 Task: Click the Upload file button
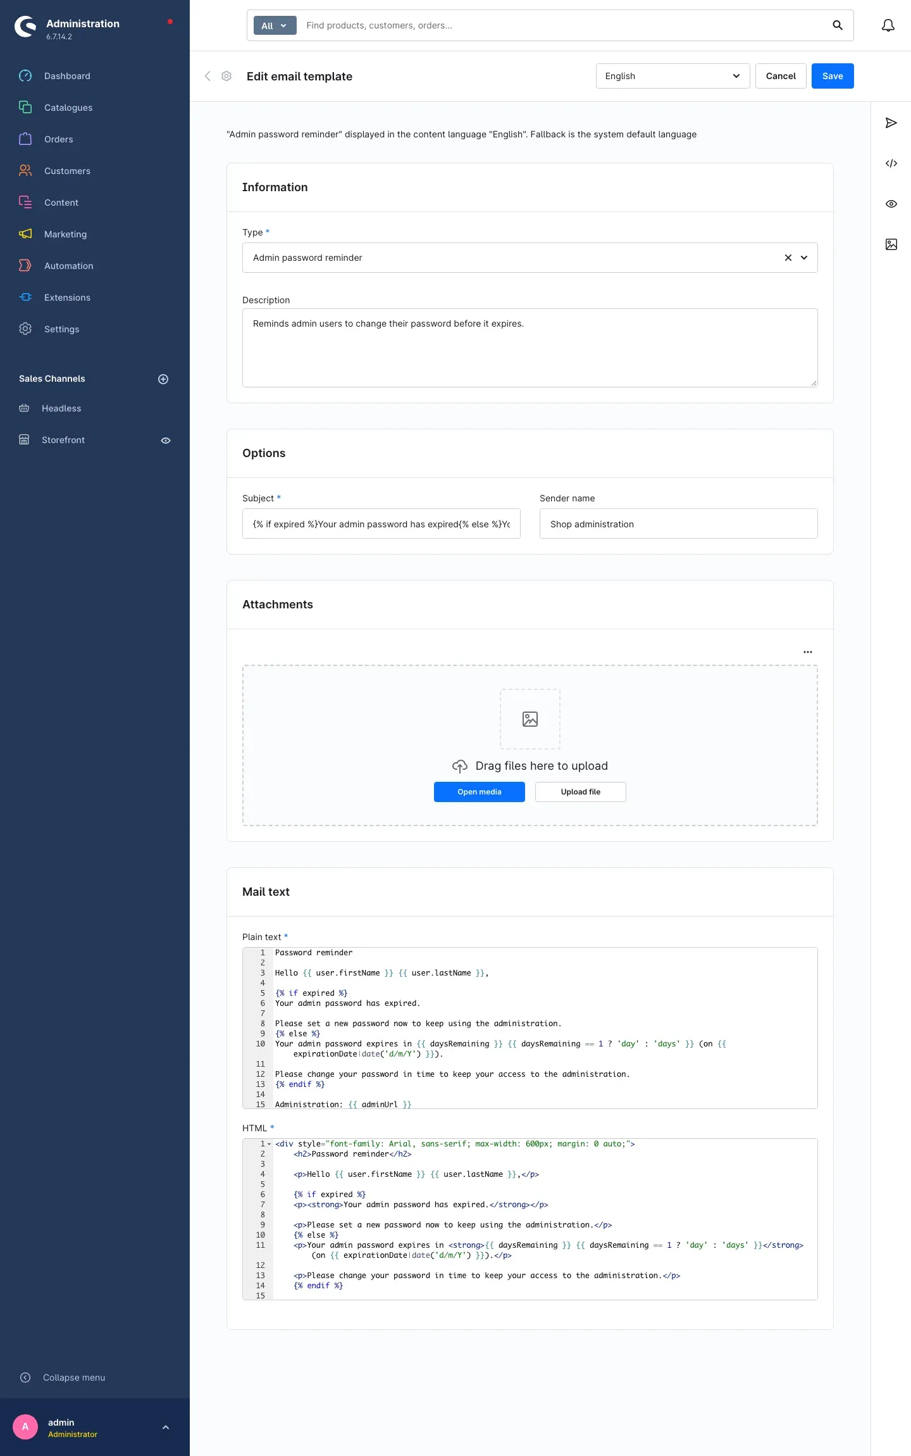click(581, 792)
